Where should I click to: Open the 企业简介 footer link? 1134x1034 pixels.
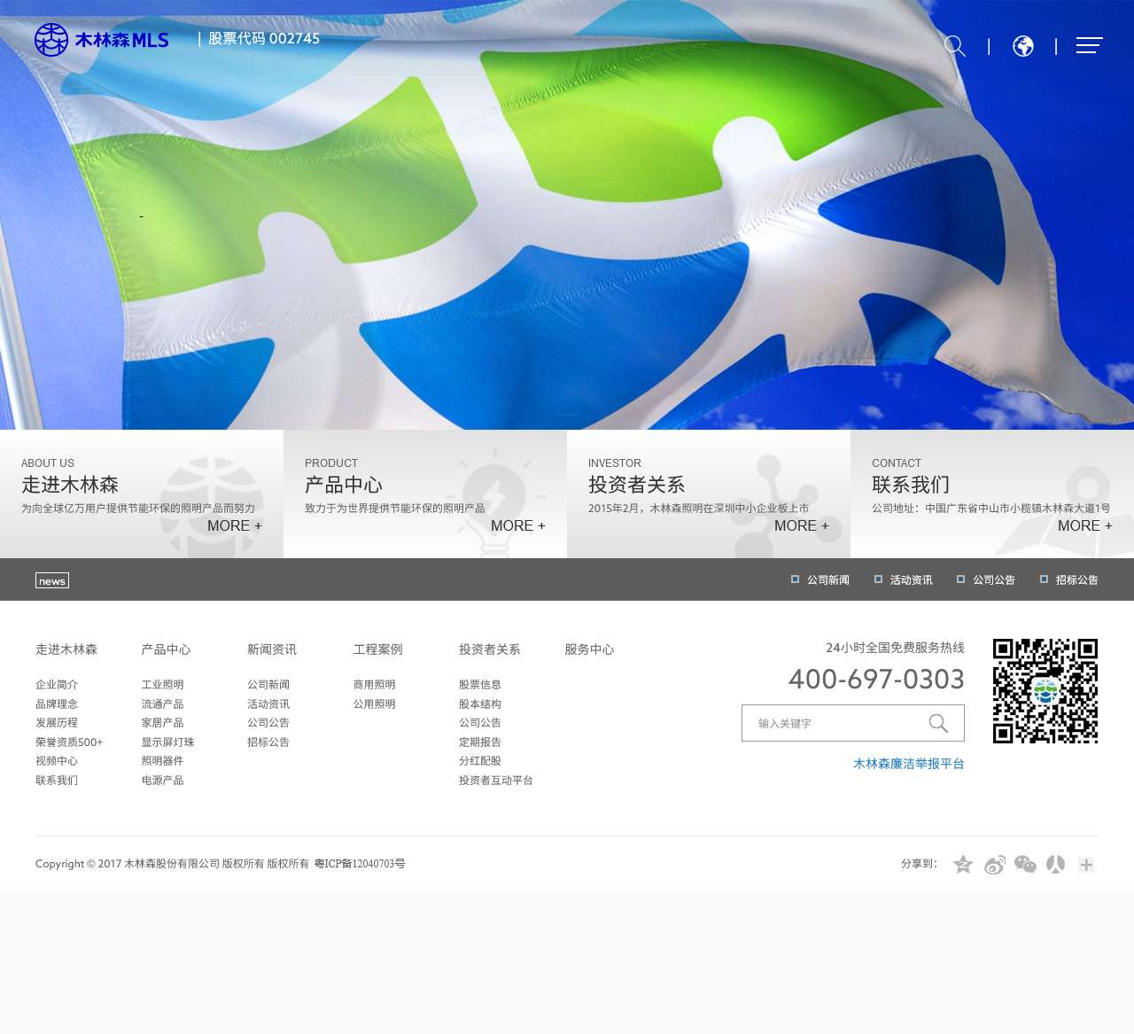coord(57,685)
